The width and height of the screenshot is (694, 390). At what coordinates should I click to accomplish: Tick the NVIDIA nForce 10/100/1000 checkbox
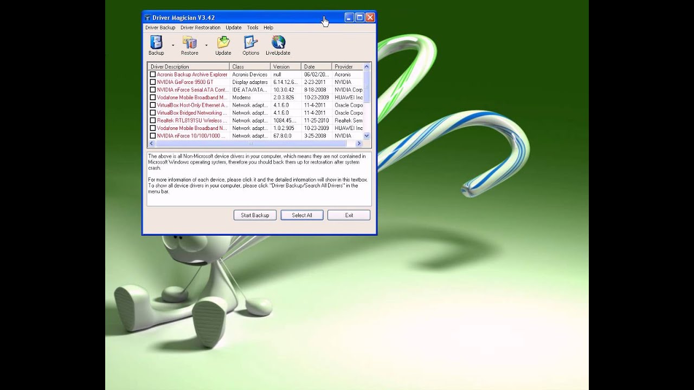click(153, 136)
